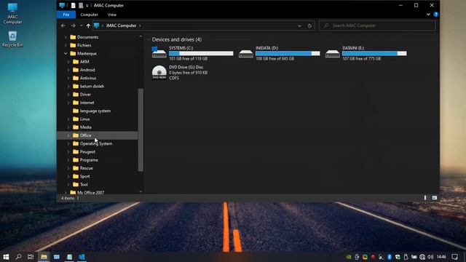Expand the Documents folder tree node

[66, 37]
